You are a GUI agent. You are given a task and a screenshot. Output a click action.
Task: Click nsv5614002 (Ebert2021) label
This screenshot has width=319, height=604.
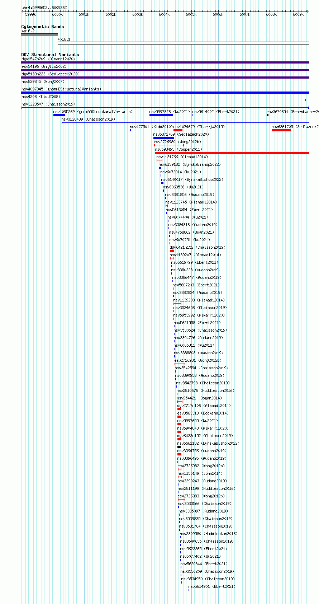point(216,112)
